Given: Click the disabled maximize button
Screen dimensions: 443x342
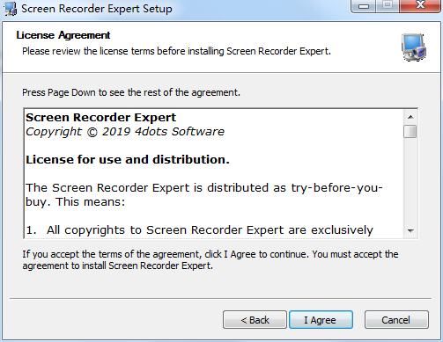Looking at the screenshot, I should point(388,6).
